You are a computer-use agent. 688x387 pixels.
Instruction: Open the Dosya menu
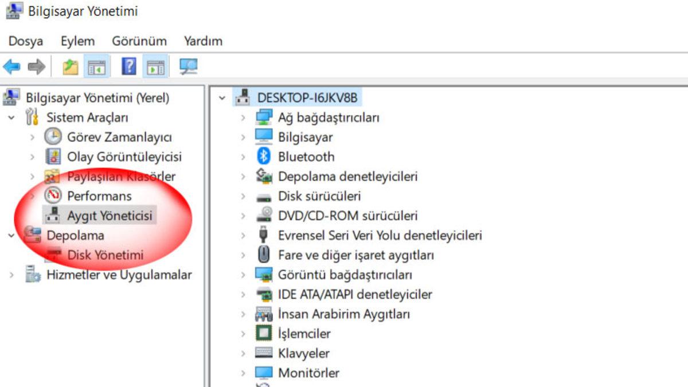25,41
